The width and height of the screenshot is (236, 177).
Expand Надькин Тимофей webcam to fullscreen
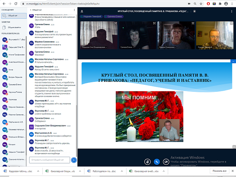[x=232, y=23]
